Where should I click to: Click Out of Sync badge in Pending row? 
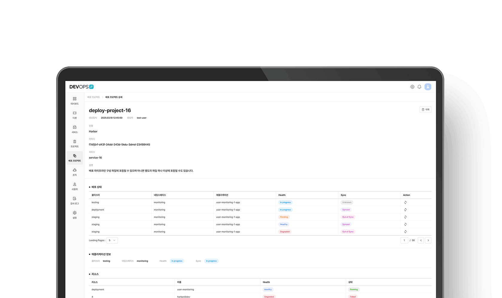click(348, 217)
